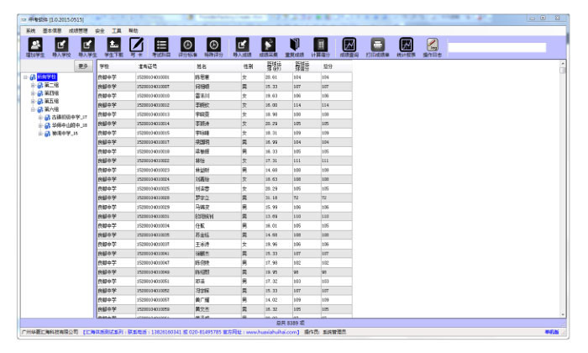This screenshot has width=588, height=353.
Task: Open the 基本信息 menu
Action: [x=51, y=29]
